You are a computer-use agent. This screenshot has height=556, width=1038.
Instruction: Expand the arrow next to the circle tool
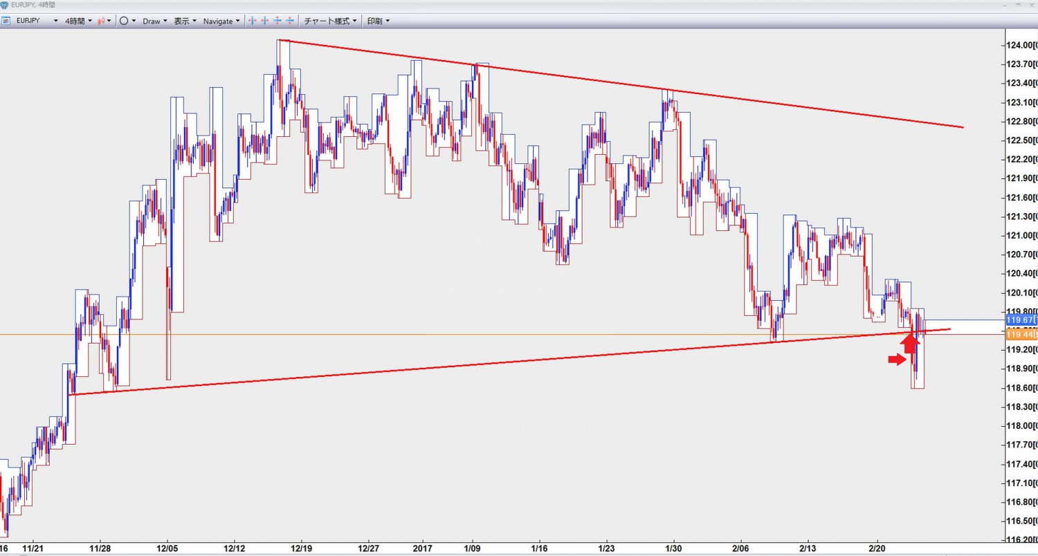(x=134, y=21)
